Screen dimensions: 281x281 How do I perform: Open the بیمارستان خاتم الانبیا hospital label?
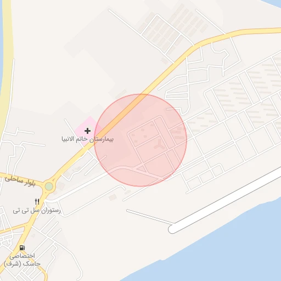pyautogui.click(x=87, y=139)
